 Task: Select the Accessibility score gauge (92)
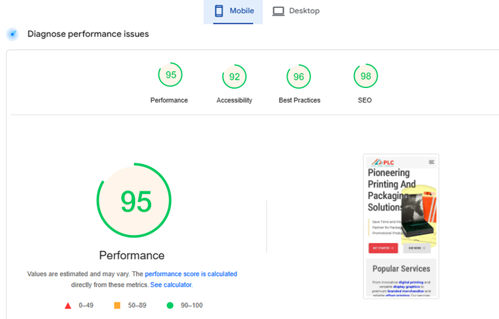pyautogui.click(x=234, y=77)
